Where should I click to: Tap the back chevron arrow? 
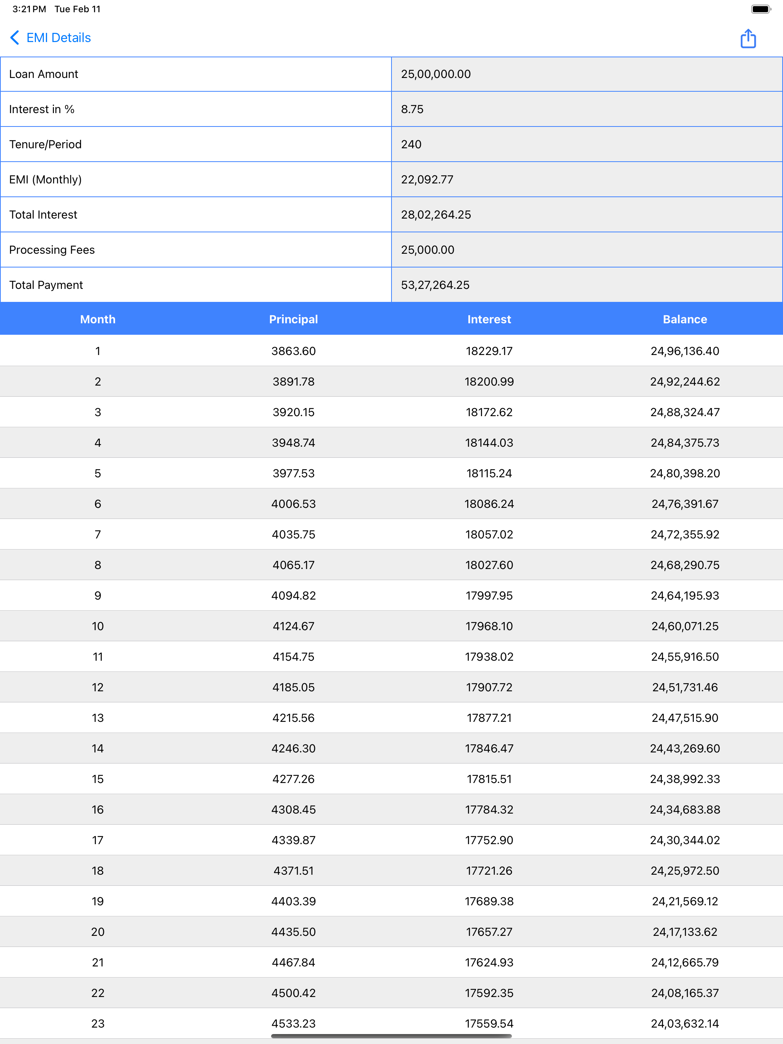point(15,38)
